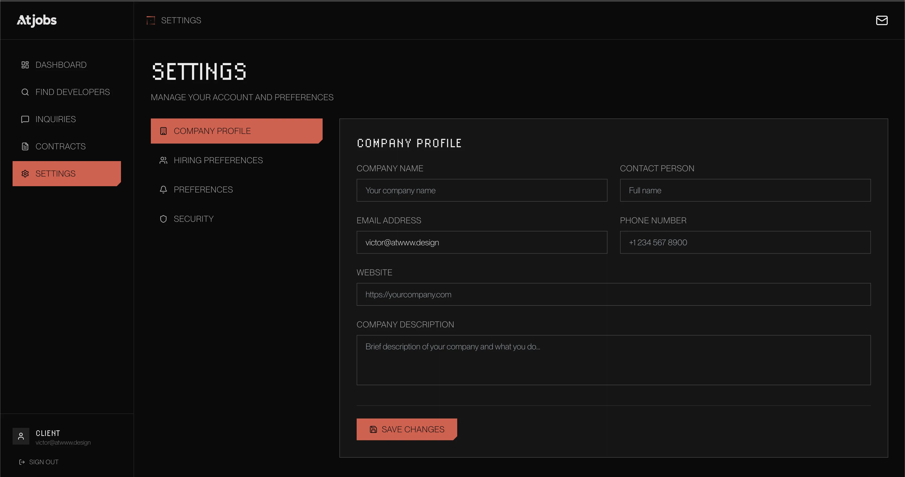905x477 pixels.
Task: Click Save Changes
Action: click(406, 429)
